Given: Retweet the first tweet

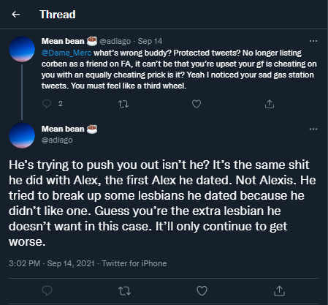Looking at the screenshot, I should pyautogui.click(x=123, y=104).
